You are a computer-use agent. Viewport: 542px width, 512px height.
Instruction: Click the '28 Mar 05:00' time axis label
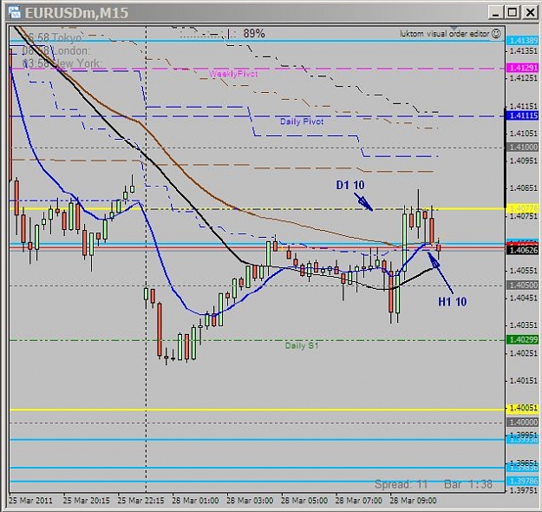click(304, 501)
